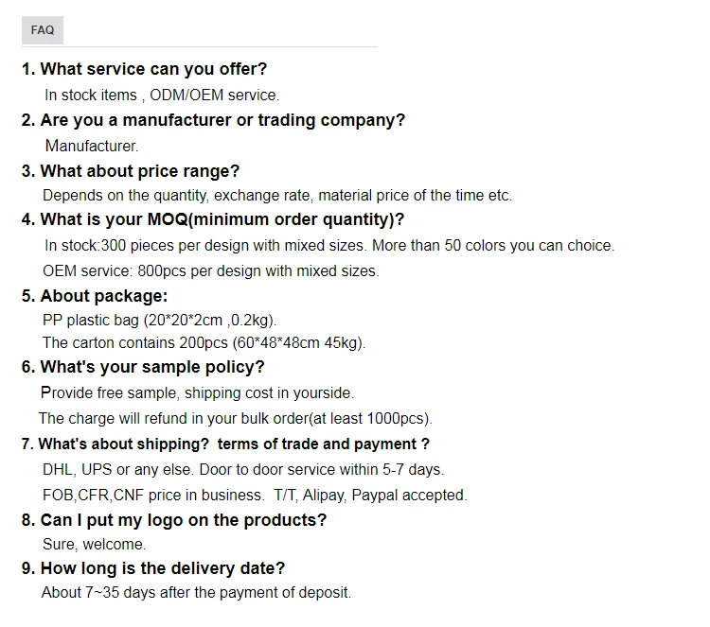Click the "Depends on the quantity" answer line
Screen dimensions: 710x627
click(277, 196)
